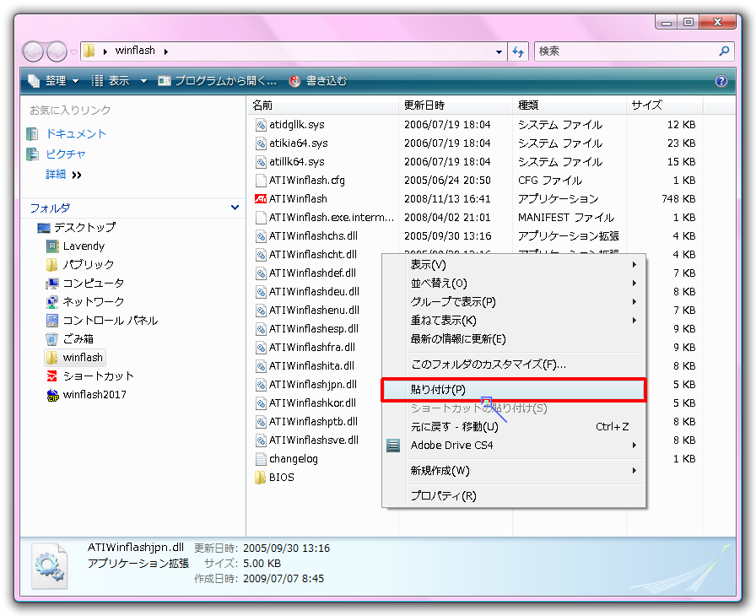Open the 表示 dropdown arrow
This screenshot has width=756, height=616.
pos(143,81)
